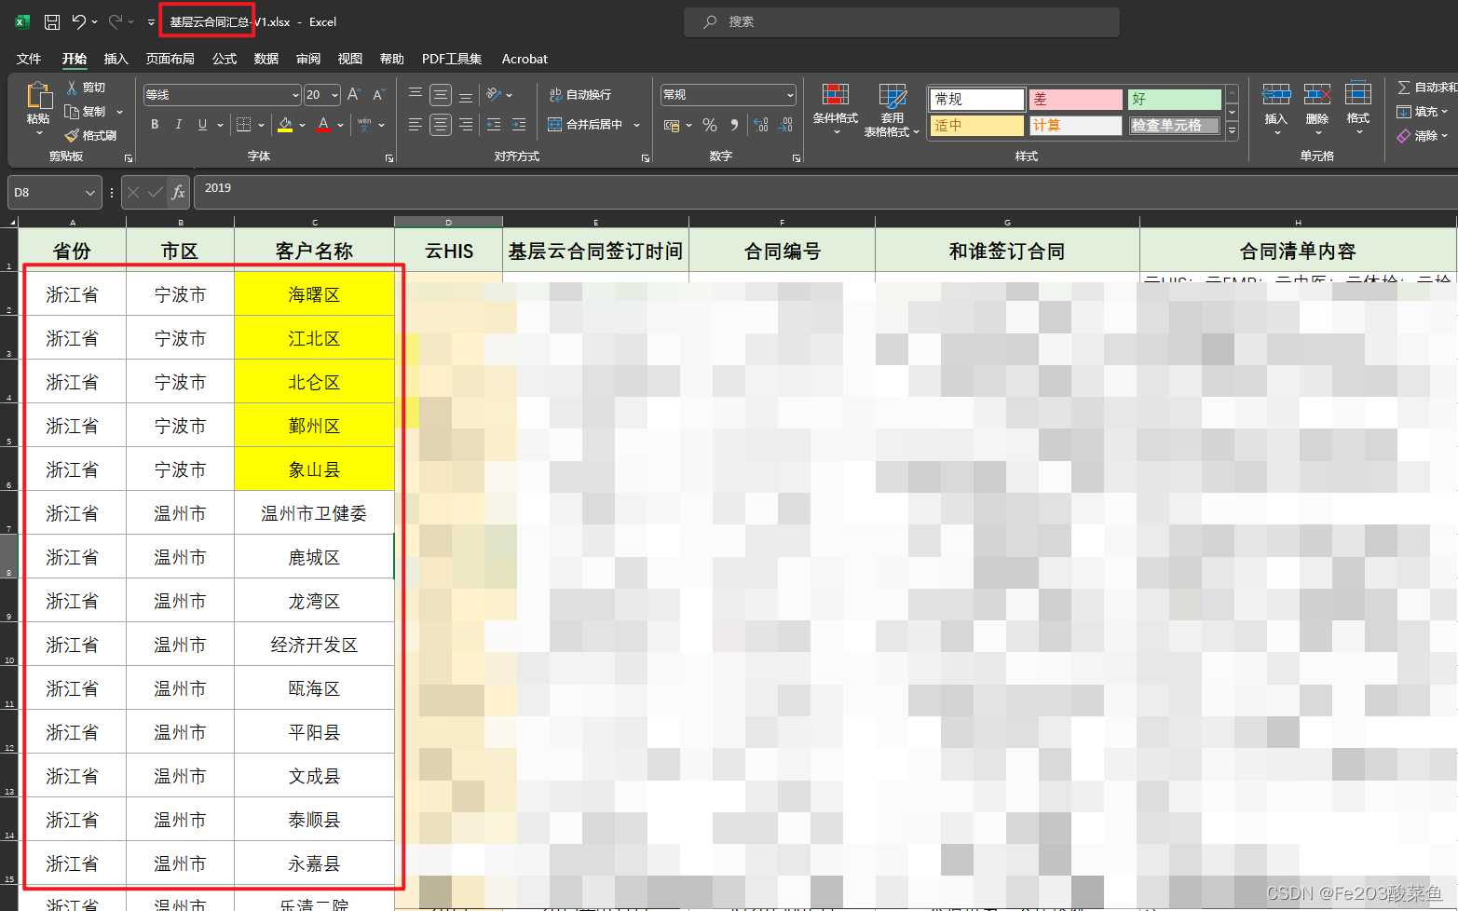The width and height of the screenshot is (1458, 911).
Task: Switch to the Page Layout (页面布局) tab
Action: pyautogui.click(x=170, y=59)
